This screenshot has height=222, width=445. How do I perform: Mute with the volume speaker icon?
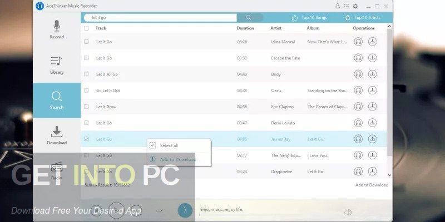click(x=348, y=212)
